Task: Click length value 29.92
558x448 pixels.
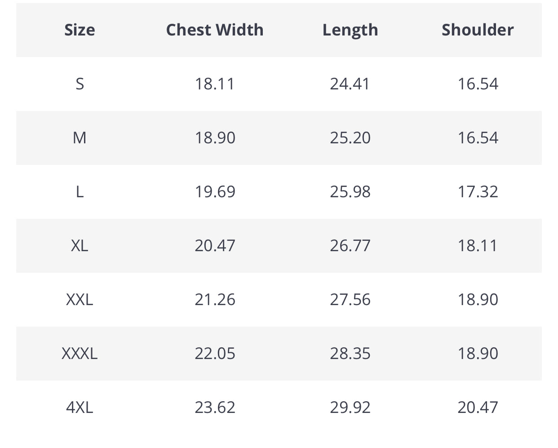Action: [350, 408]
